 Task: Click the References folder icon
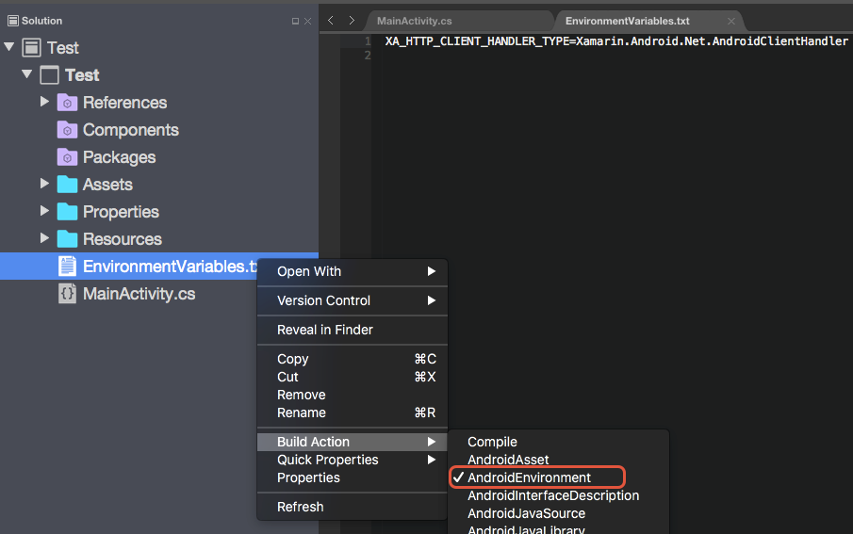67,103
